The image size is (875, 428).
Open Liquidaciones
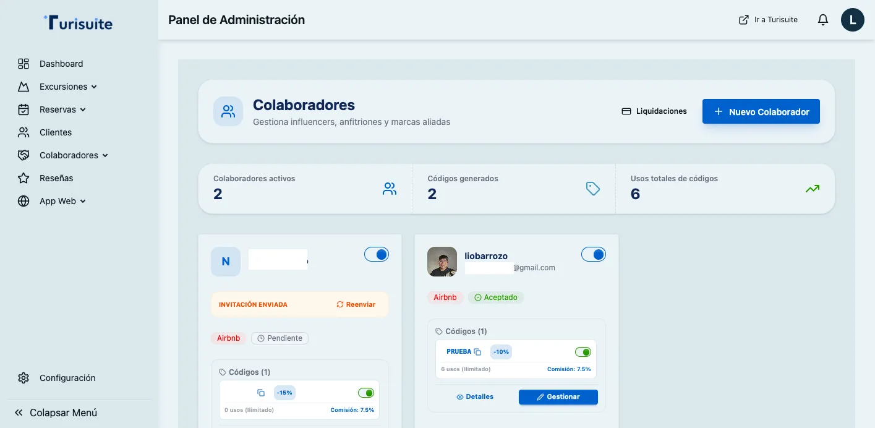[654, 111]
